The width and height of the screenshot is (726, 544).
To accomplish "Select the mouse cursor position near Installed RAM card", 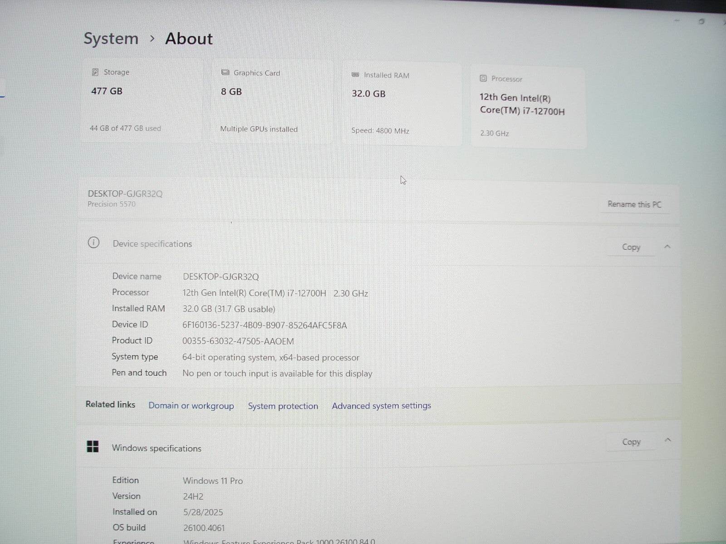I will 402,180.
